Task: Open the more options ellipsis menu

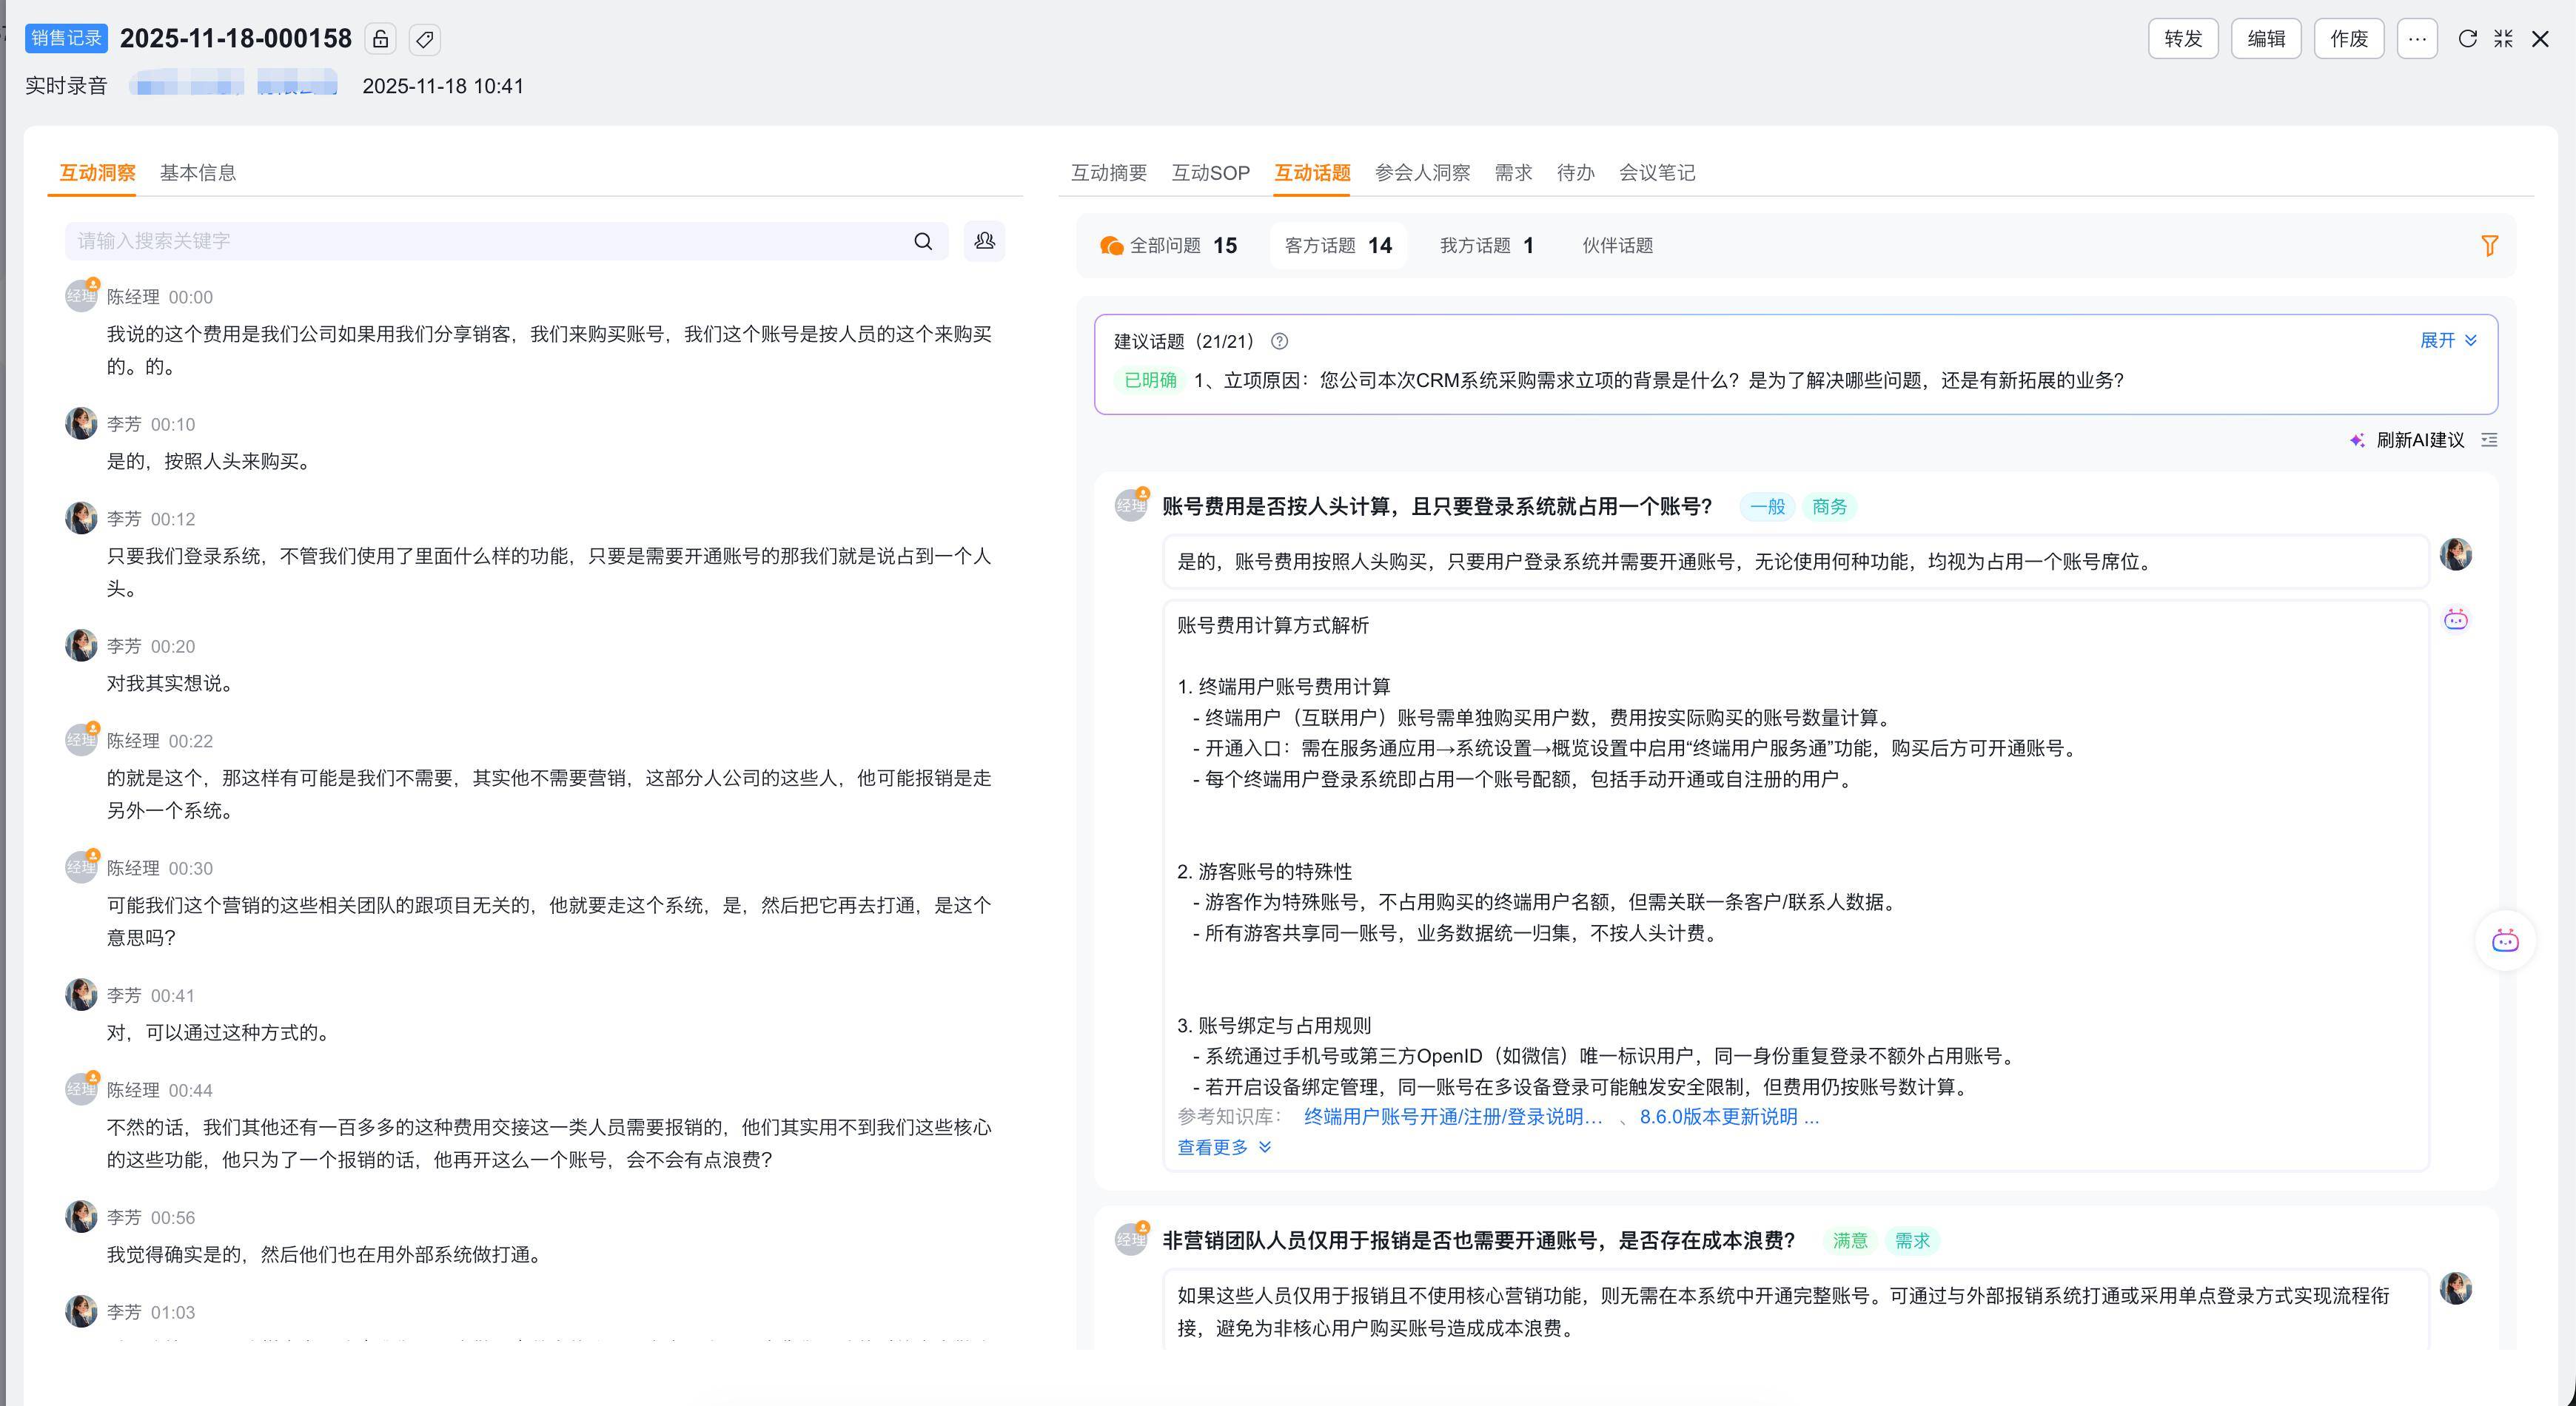Action: point(2416,39)
